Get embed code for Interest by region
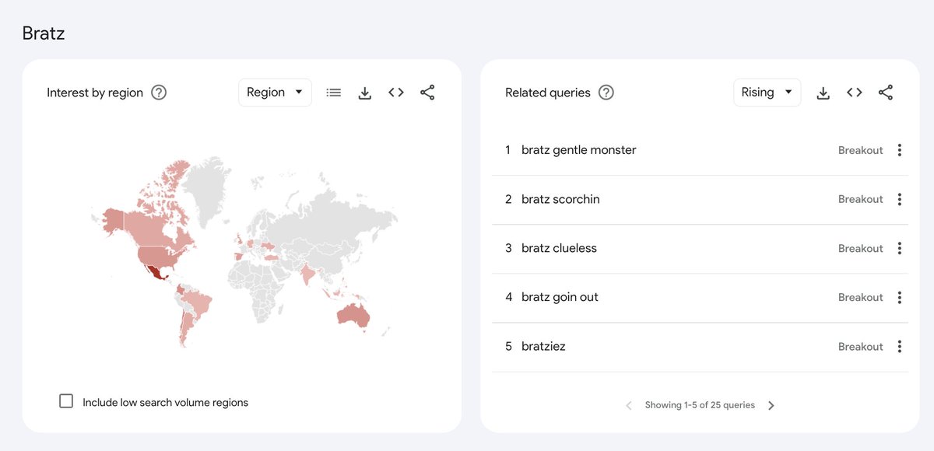934x451 pixels. click(396, 93)
